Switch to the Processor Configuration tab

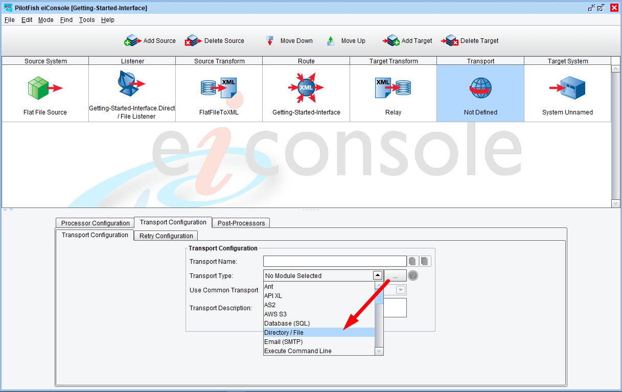(95, 223)
